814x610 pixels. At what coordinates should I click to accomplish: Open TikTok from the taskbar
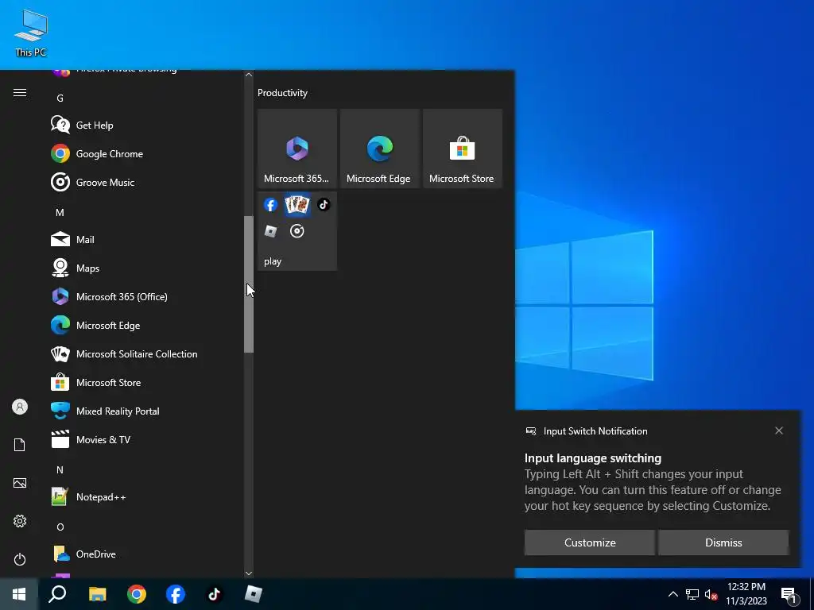[x=215, y=594]
